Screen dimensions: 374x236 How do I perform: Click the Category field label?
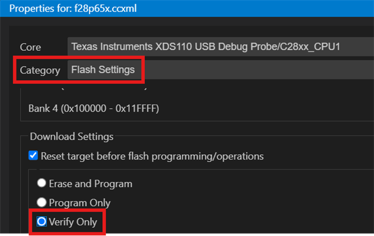(x=40, y=70)
